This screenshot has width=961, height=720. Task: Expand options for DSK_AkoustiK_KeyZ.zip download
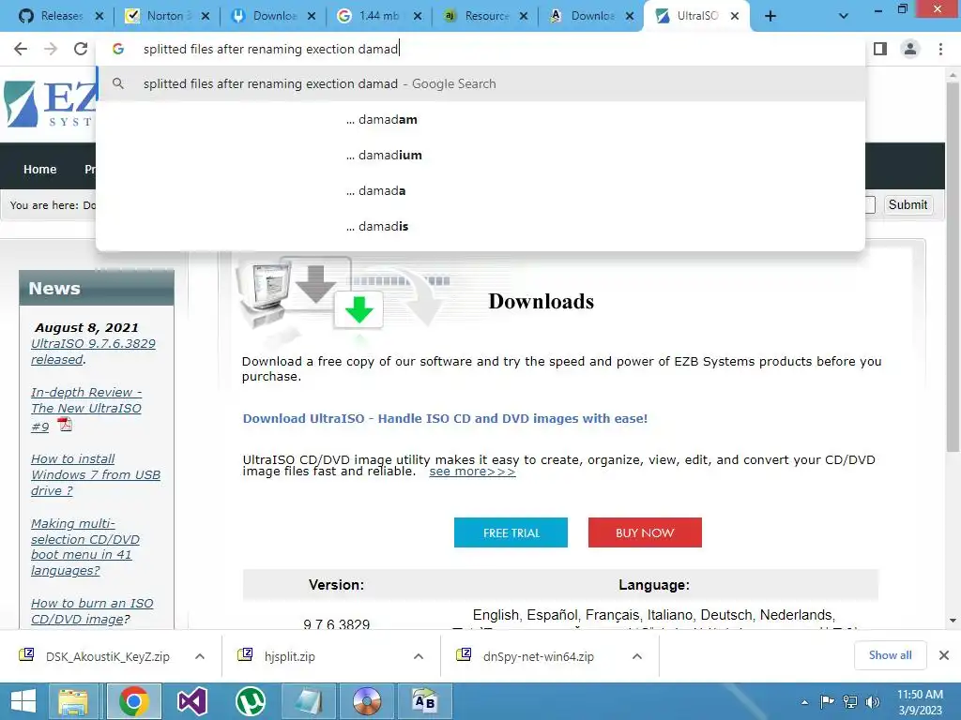pyautogui.click(x=200, y=656)
